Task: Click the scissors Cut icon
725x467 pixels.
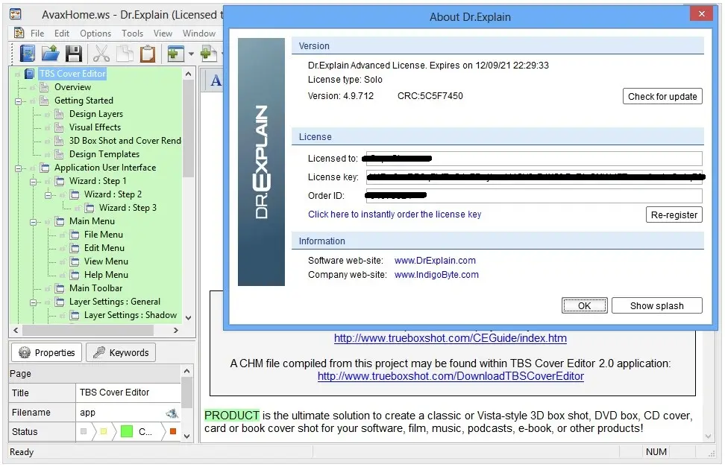Action: click(101, 54)
